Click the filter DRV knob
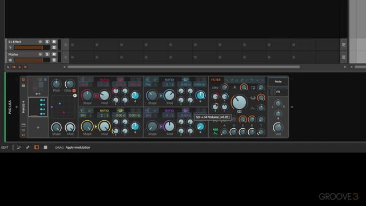Image resolution: width=366 pixels, height=206 pixels. (224, 88)
